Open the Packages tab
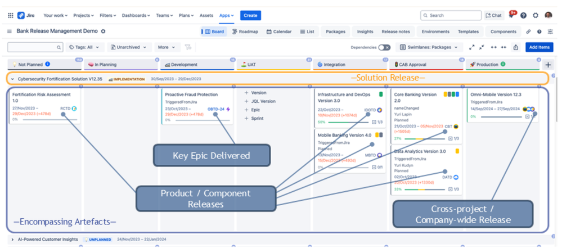Viewport: 562px width, 248px height. click(x=335, y=31)
